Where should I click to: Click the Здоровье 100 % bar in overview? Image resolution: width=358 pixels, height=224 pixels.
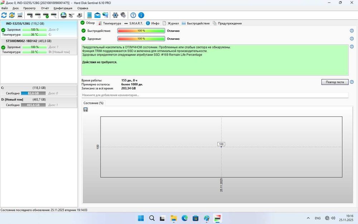click(141, 39)
